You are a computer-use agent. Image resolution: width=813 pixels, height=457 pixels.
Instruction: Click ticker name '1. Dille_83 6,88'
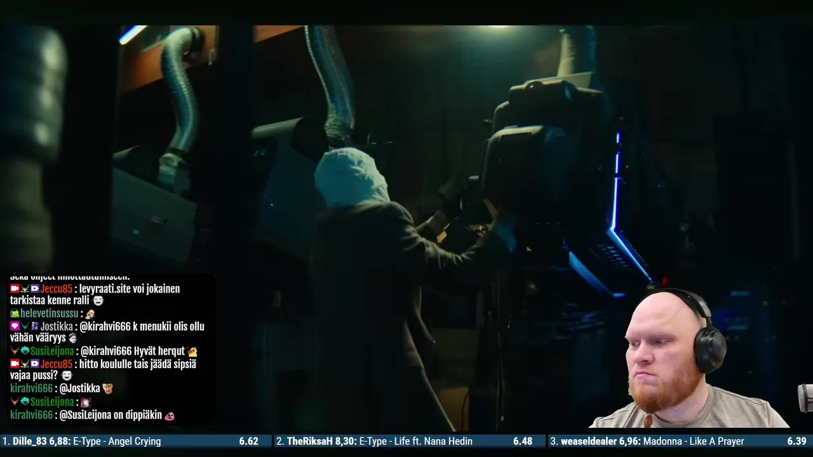coord(36,441)
